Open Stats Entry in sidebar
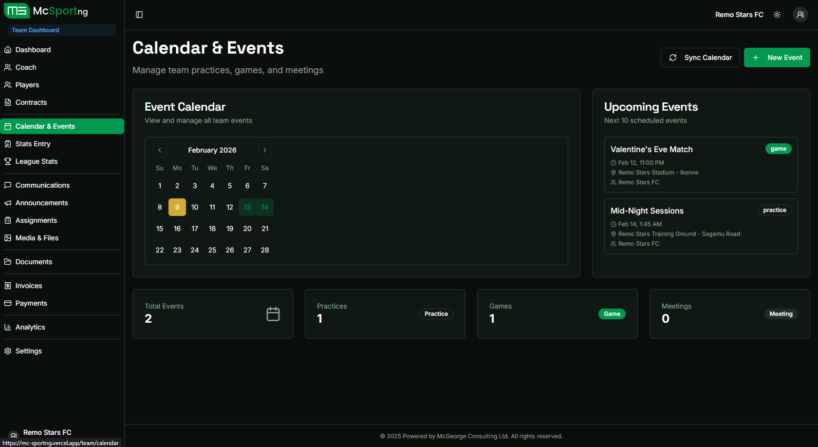Screen dimensions: 818x447 pos(33,144)
